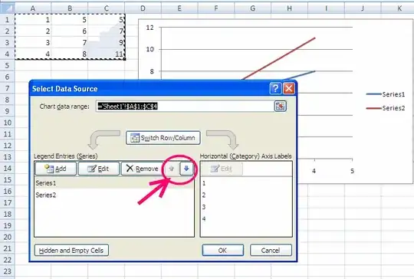The height and width of the screenshot is (279, 414).
Task: Select the worksheet Select All corner button
Action: coord(7,8)
